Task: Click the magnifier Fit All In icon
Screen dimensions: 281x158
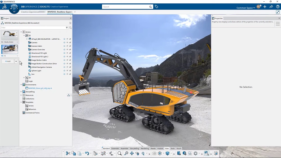Action: (119, 153)
